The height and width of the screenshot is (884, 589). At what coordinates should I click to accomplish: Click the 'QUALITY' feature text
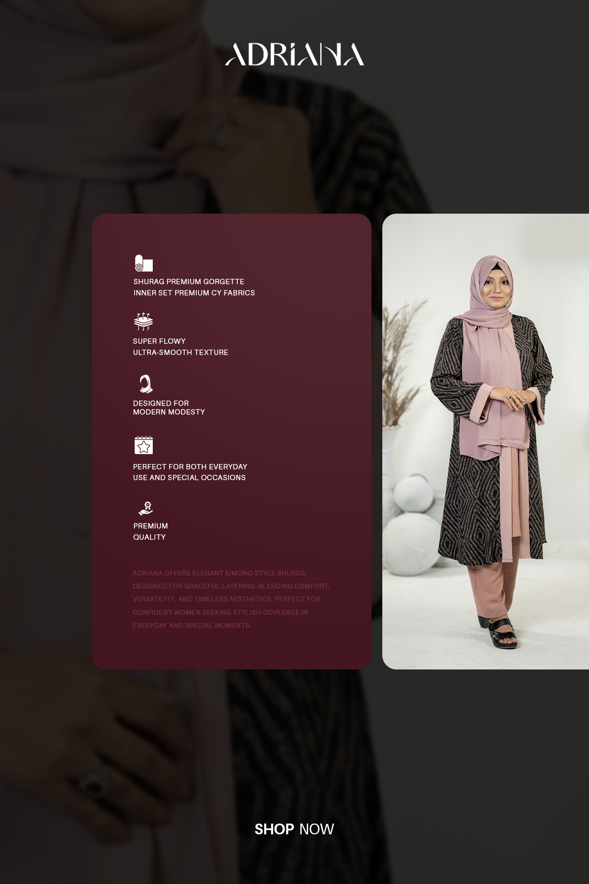[149, 537]
